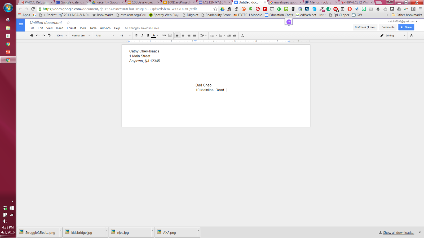Screen dimensions: 424x238
Task: Click the left indent marker on the ruler
Action: 129,41
